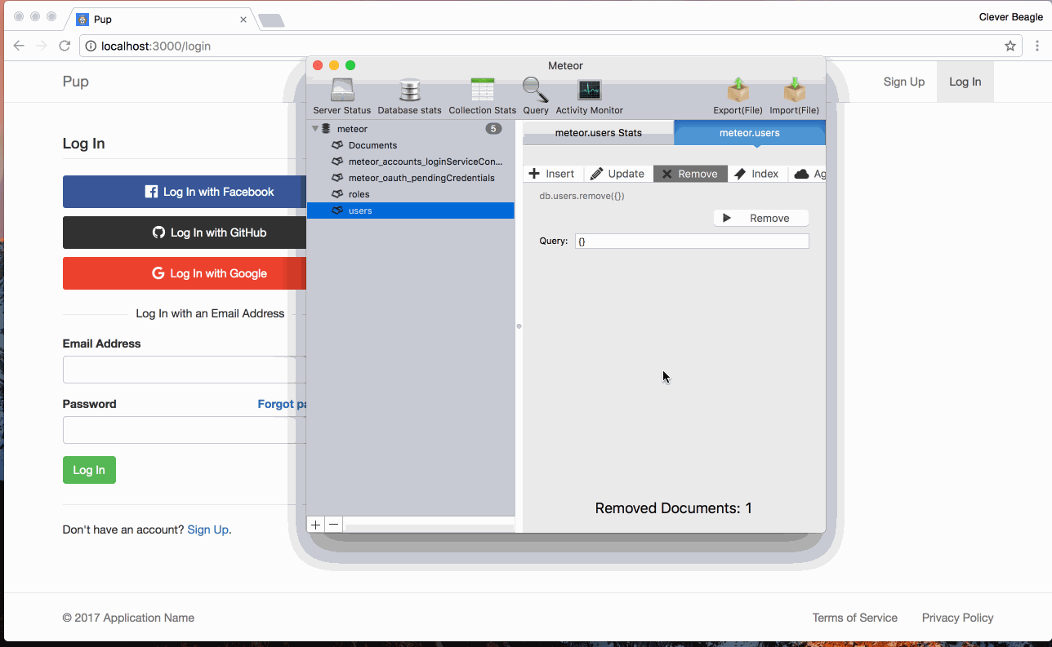
Task: Click the Clever Beagle profile button
Action: [x=1010, y=17]
